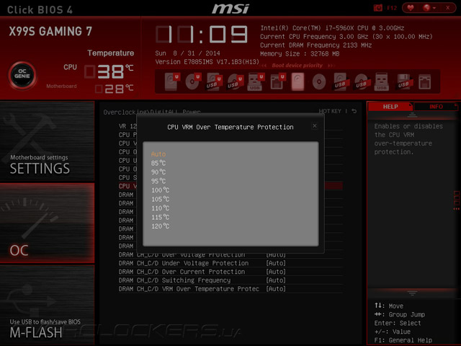Select DRAM CH_C/D Over Current Protection row

230,272
